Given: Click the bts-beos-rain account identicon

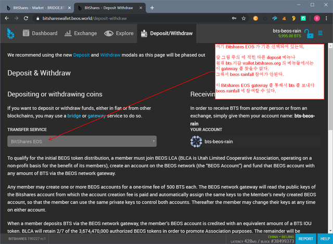Looking at the screenshot, I should point(196,142).
